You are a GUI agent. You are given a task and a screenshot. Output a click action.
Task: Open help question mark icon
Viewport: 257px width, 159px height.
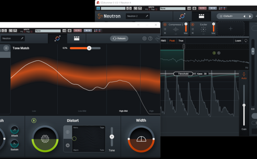pyautogui.click(x=150, y=39)
